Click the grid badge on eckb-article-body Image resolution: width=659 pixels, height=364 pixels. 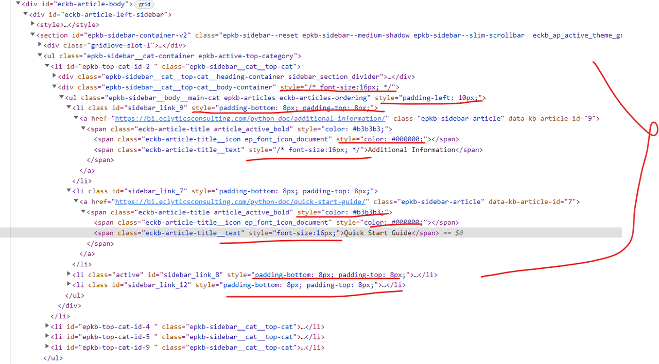(x=145, y=4)
